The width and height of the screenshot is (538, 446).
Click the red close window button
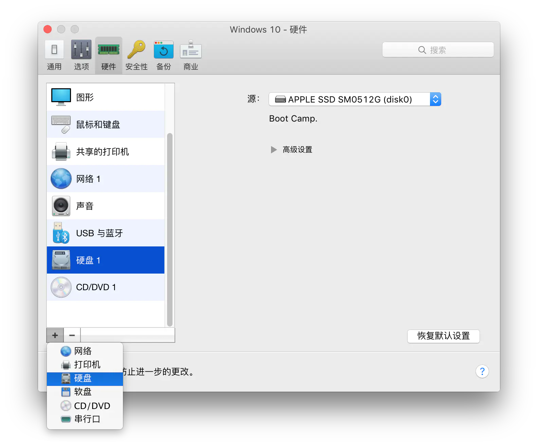(48, 30)
